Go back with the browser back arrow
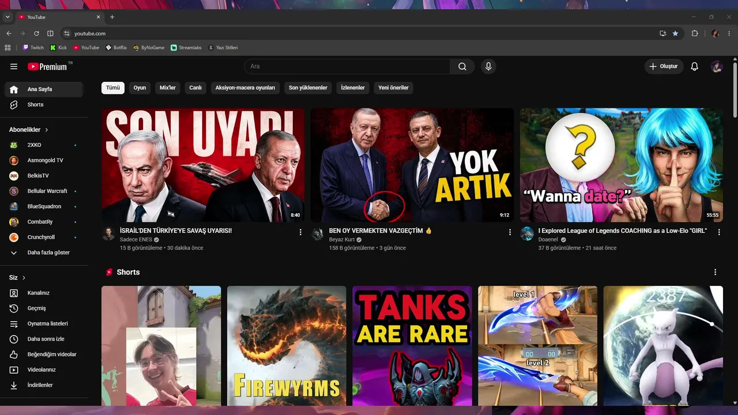 pyautogui.click(x=9, y=33)
